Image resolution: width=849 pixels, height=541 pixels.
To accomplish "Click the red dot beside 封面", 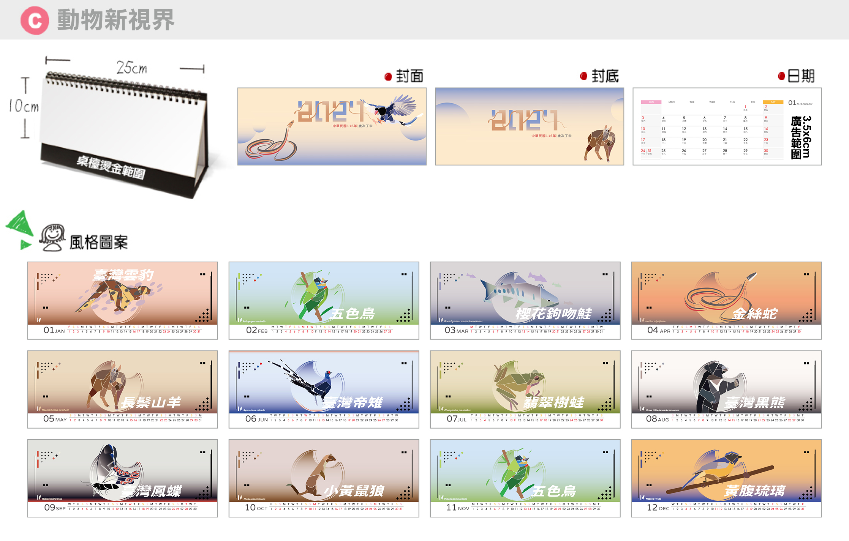I will pos(388,77).
